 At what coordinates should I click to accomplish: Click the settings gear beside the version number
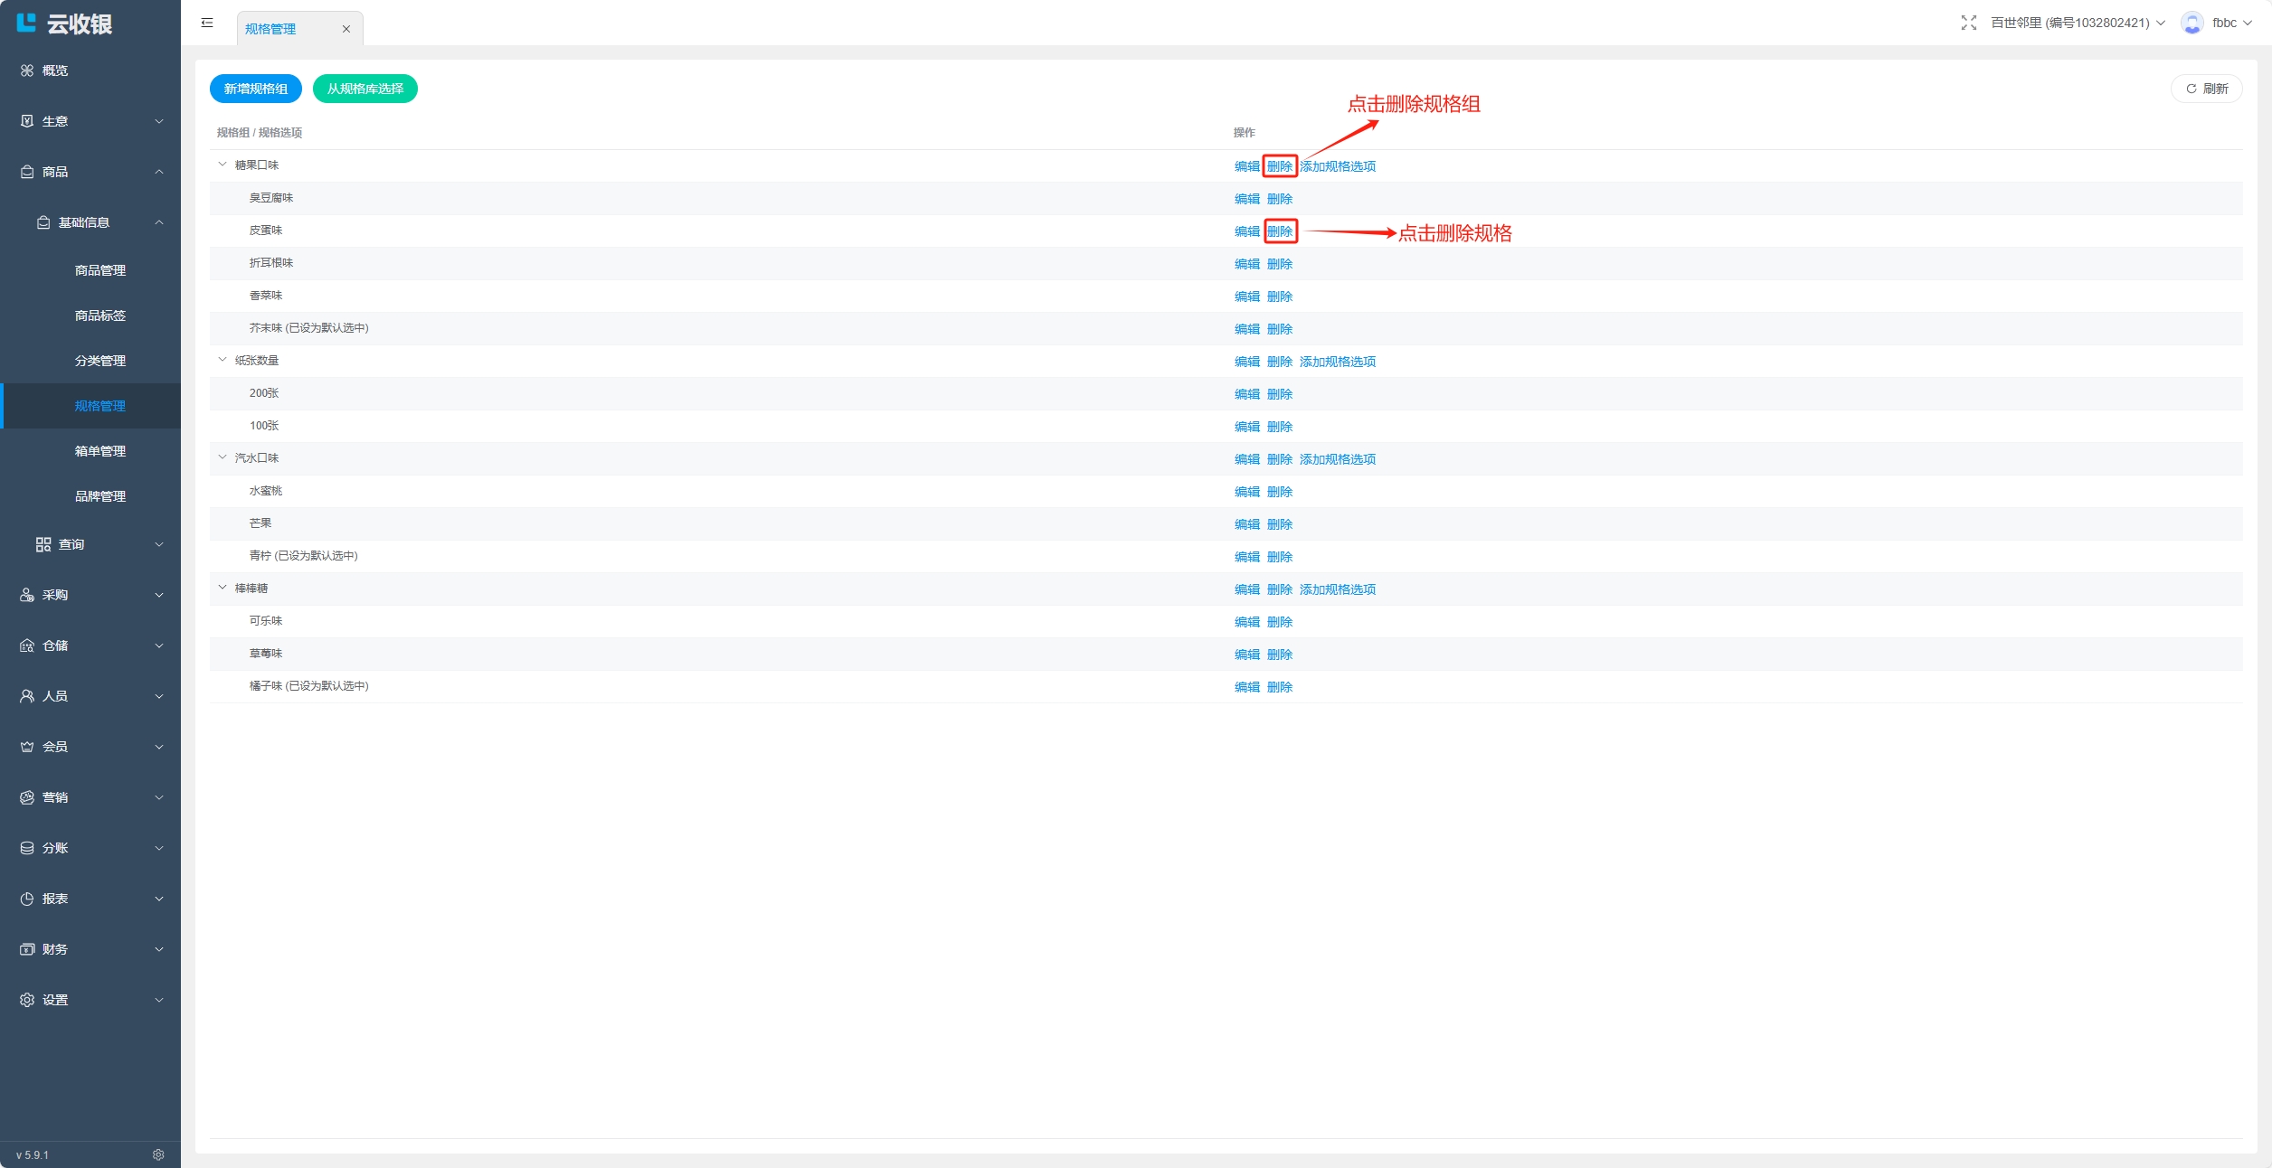(158, 1154)
